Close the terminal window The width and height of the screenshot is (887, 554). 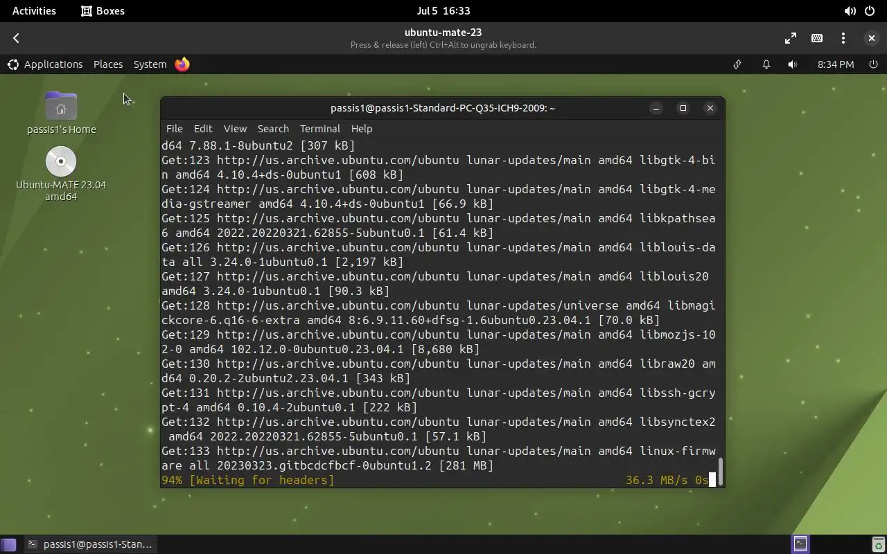710,108
